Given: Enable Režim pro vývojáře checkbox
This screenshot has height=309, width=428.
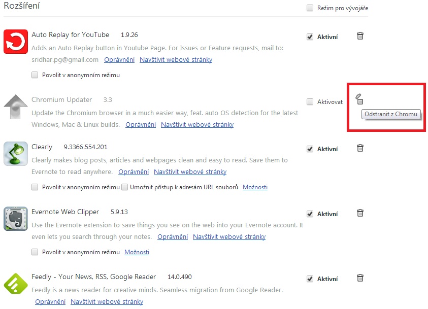Looking at the screenshot, I should tap(310, 8).
